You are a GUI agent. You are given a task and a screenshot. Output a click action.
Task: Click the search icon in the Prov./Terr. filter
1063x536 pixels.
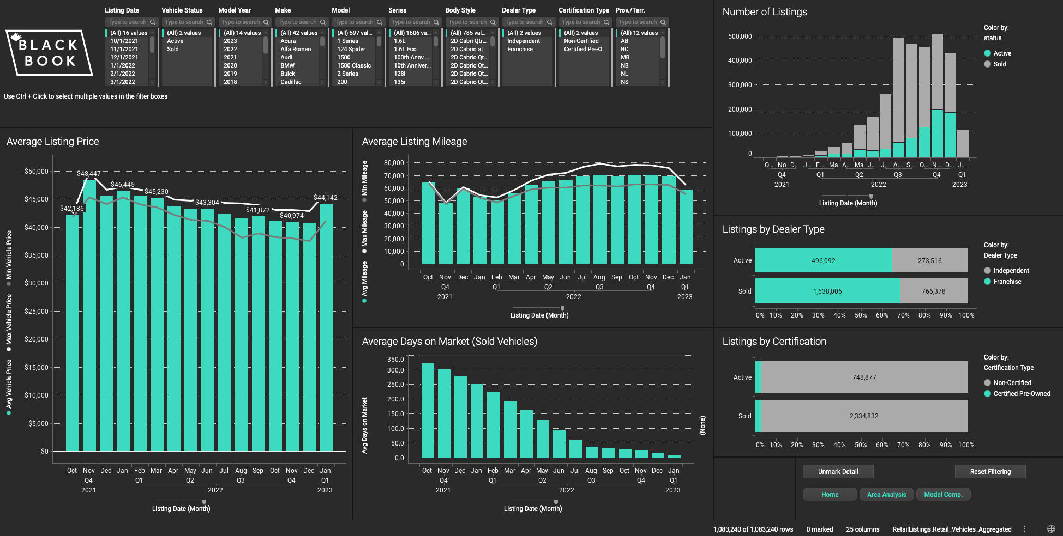pos(663,22)
